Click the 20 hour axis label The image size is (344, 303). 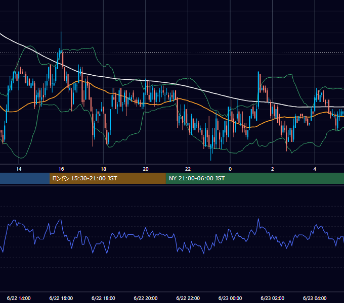(x=146, y=169)
